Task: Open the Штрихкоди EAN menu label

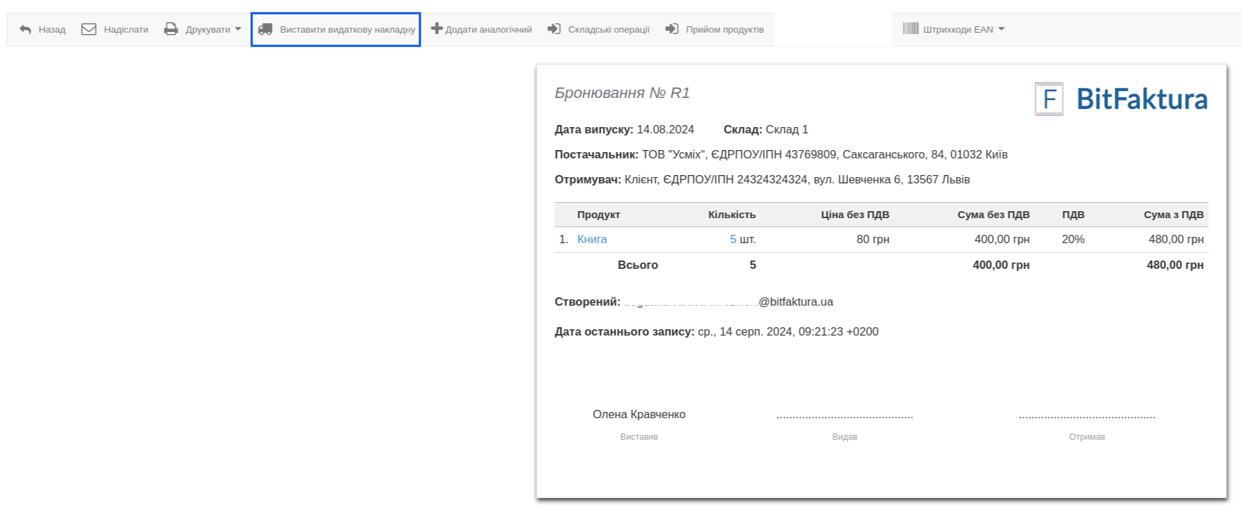Action: click(x=957, y=29)
